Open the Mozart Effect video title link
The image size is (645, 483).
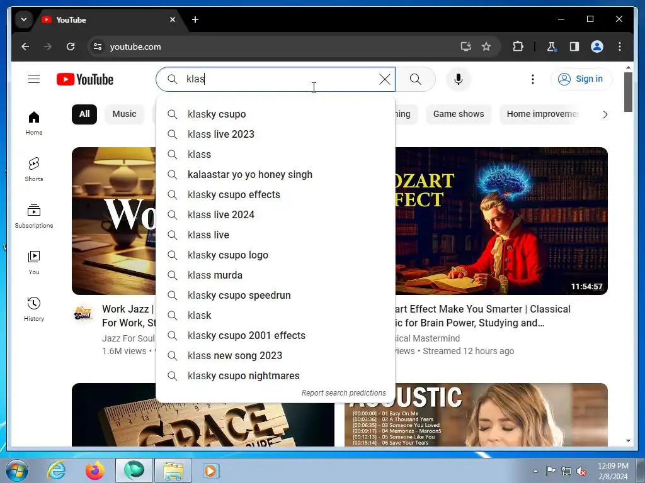point(482,316)
